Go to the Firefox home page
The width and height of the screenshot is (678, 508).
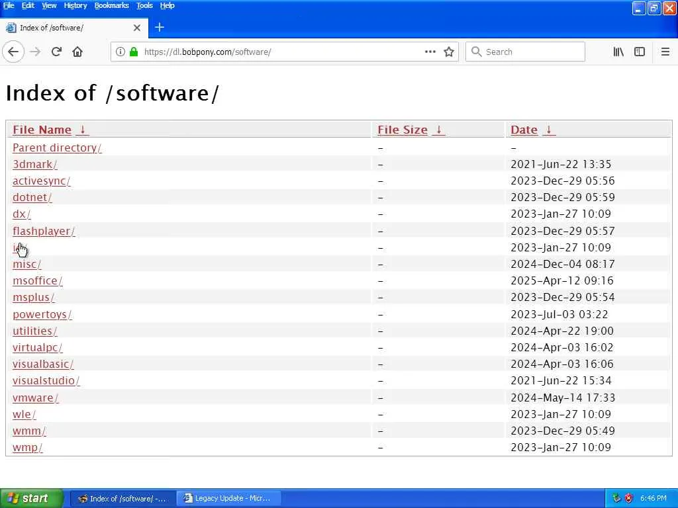[x=77, y=52]
